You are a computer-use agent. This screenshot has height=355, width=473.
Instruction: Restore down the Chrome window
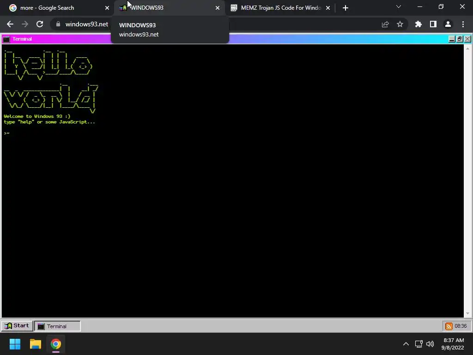coord(441,6)
